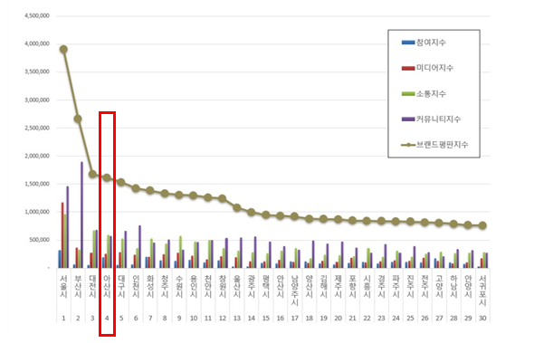Screen dimensions: 534x343
Task: Click the green 소통지수 legend swatch
Action: click(x=408, y=94)
